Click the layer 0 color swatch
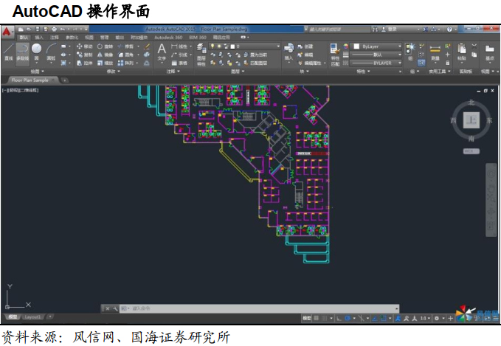The height and width of the screenshot is (346, 501). 231,46
